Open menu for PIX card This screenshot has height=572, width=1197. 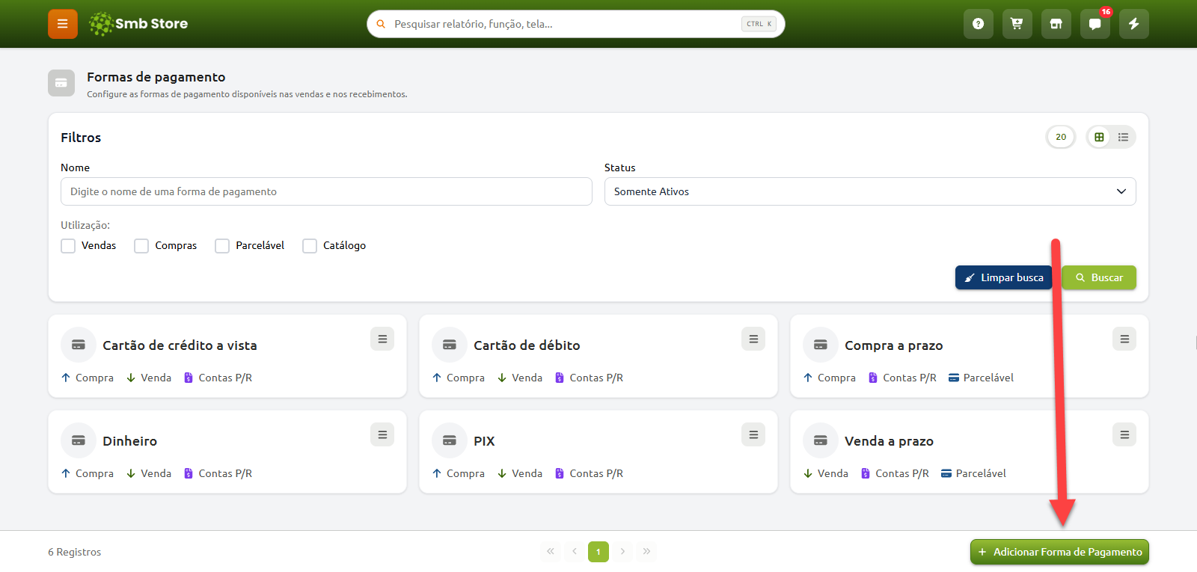pyautogui.click(x=753, y=434)
